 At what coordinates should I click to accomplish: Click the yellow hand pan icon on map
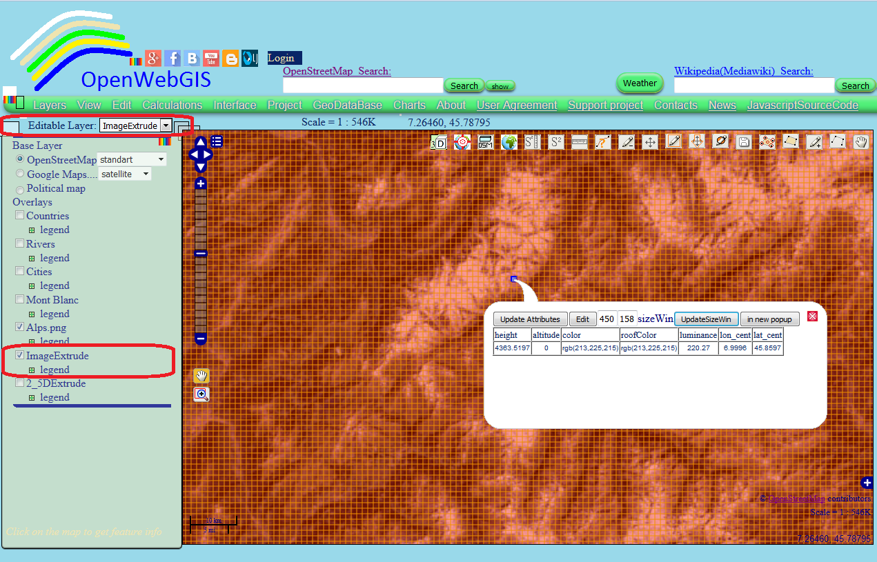tap(201, 376)
